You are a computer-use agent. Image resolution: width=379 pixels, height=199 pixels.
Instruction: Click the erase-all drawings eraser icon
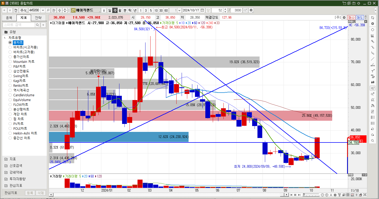click(372, 76)
